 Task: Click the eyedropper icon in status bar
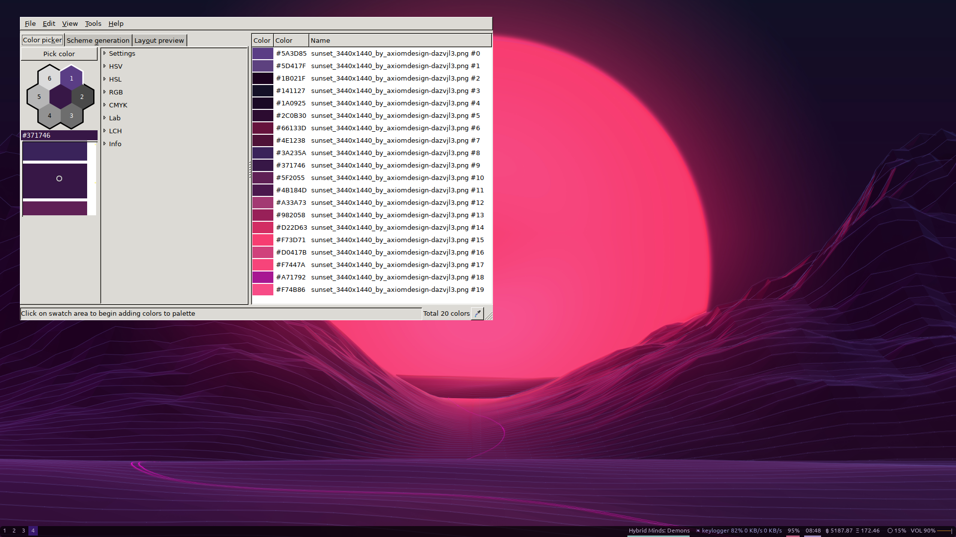point(478,313)
